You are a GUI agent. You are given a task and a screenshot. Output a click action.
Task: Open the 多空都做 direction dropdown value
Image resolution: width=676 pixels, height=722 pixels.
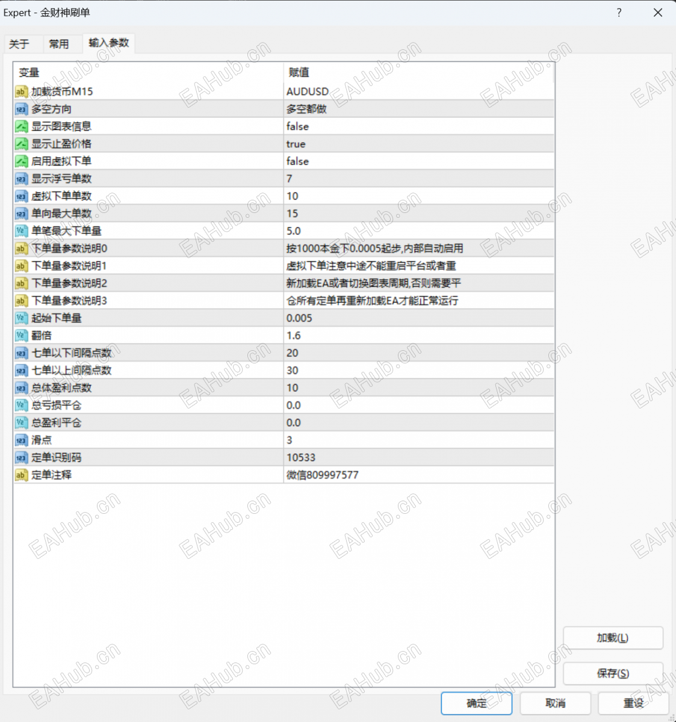tap(418, 109)
